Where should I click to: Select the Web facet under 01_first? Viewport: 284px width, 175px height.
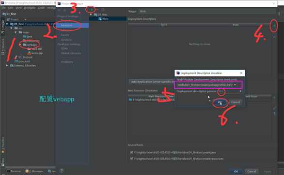105,18
